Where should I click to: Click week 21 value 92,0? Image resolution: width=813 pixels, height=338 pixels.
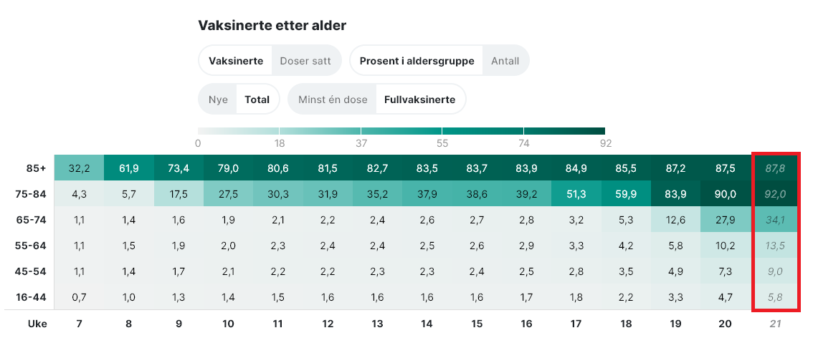pyautogui.click(x=775, y=194)
